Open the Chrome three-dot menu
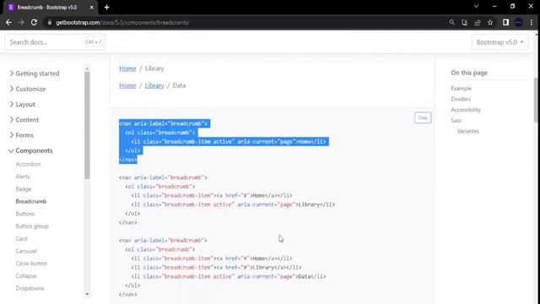Viewport: 540px width, 304px height. point(532,23)
